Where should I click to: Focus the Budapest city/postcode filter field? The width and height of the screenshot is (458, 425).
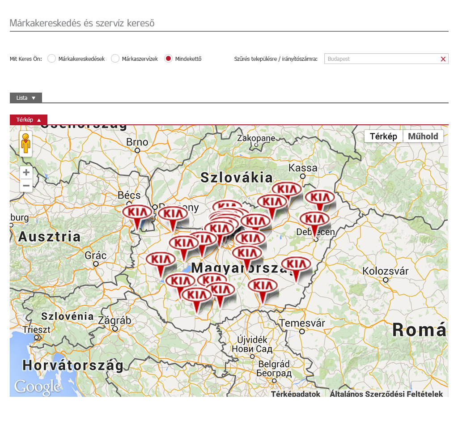386,59
